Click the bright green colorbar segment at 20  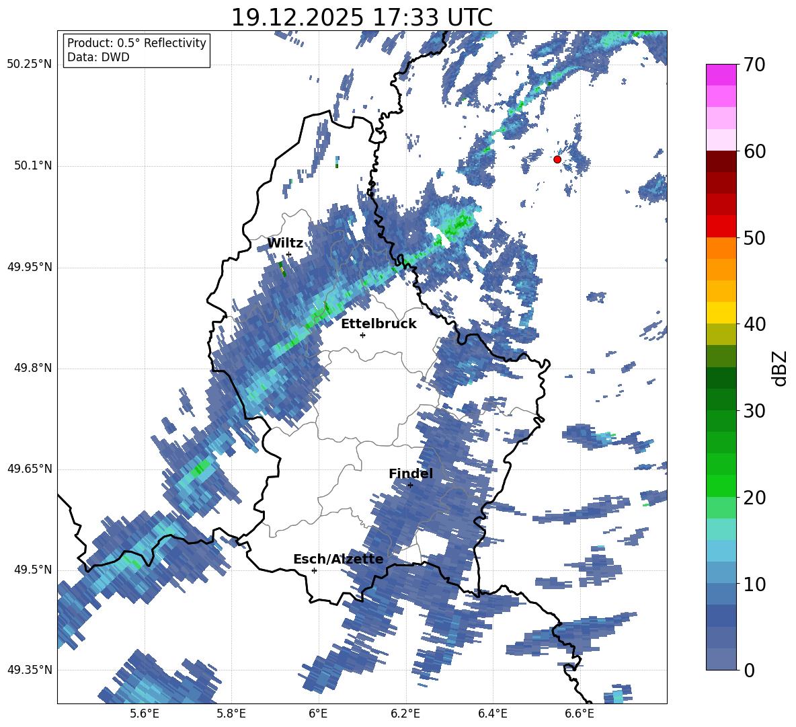(x=721, y=486)
